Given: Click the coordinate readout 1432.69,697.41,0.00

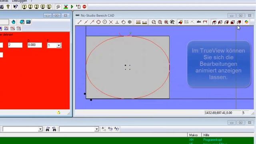Looking at the screenshot, I should tap(219, 113).
